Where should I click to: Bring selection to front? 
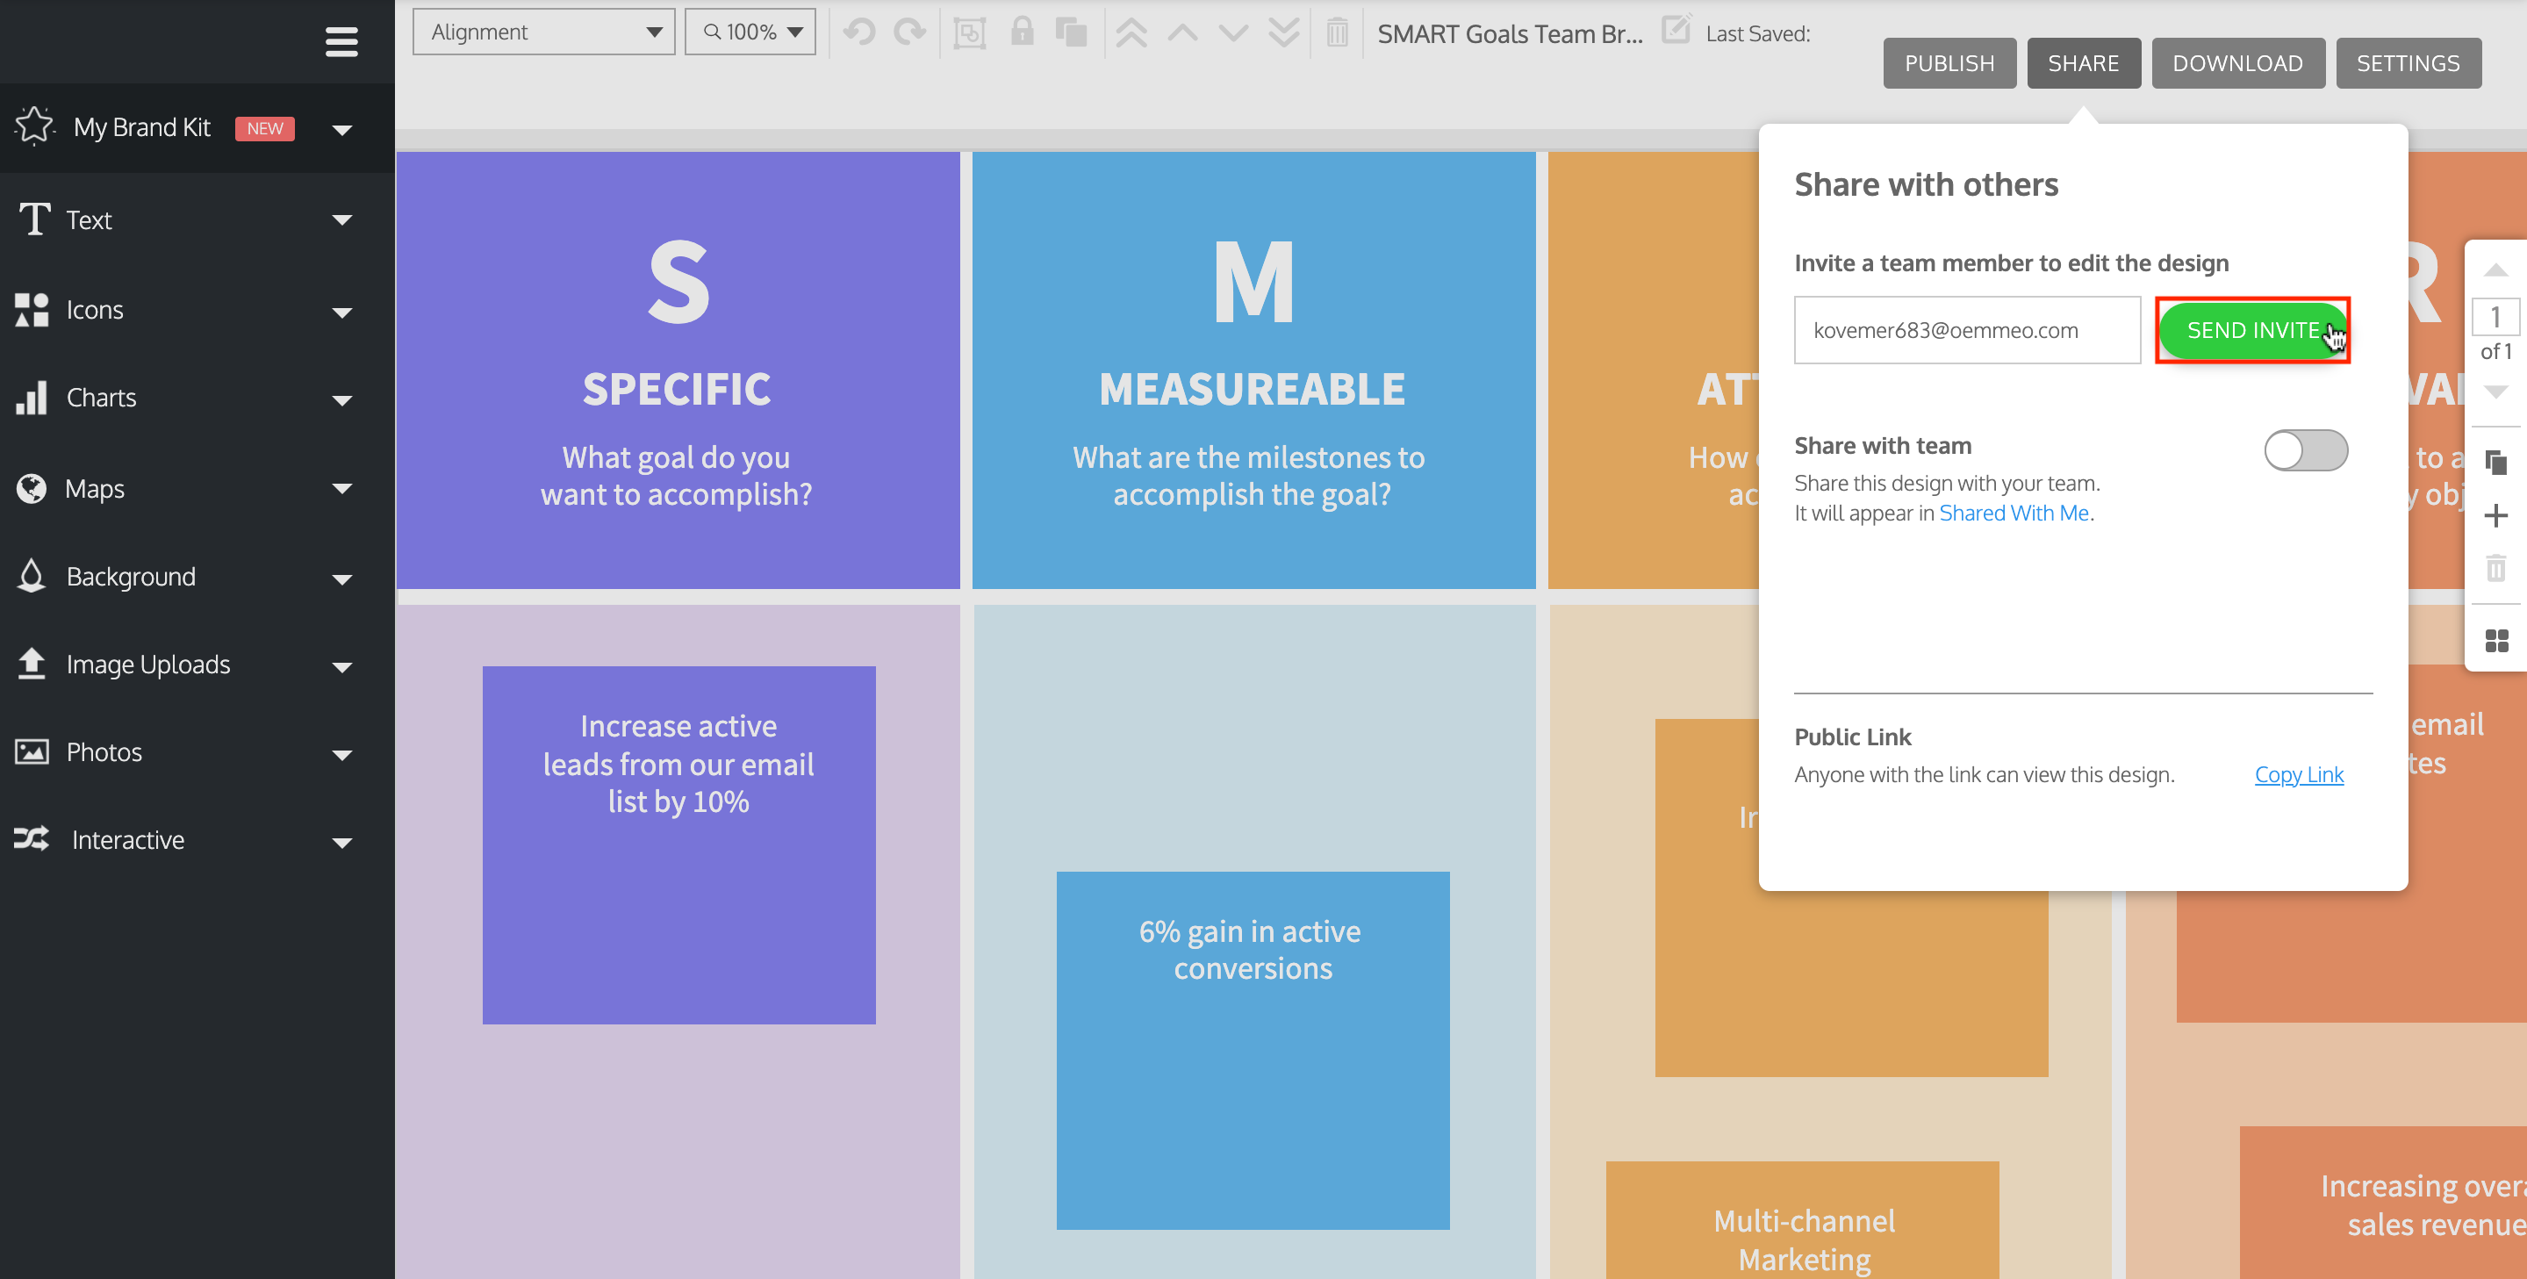tap(1132, 32)
